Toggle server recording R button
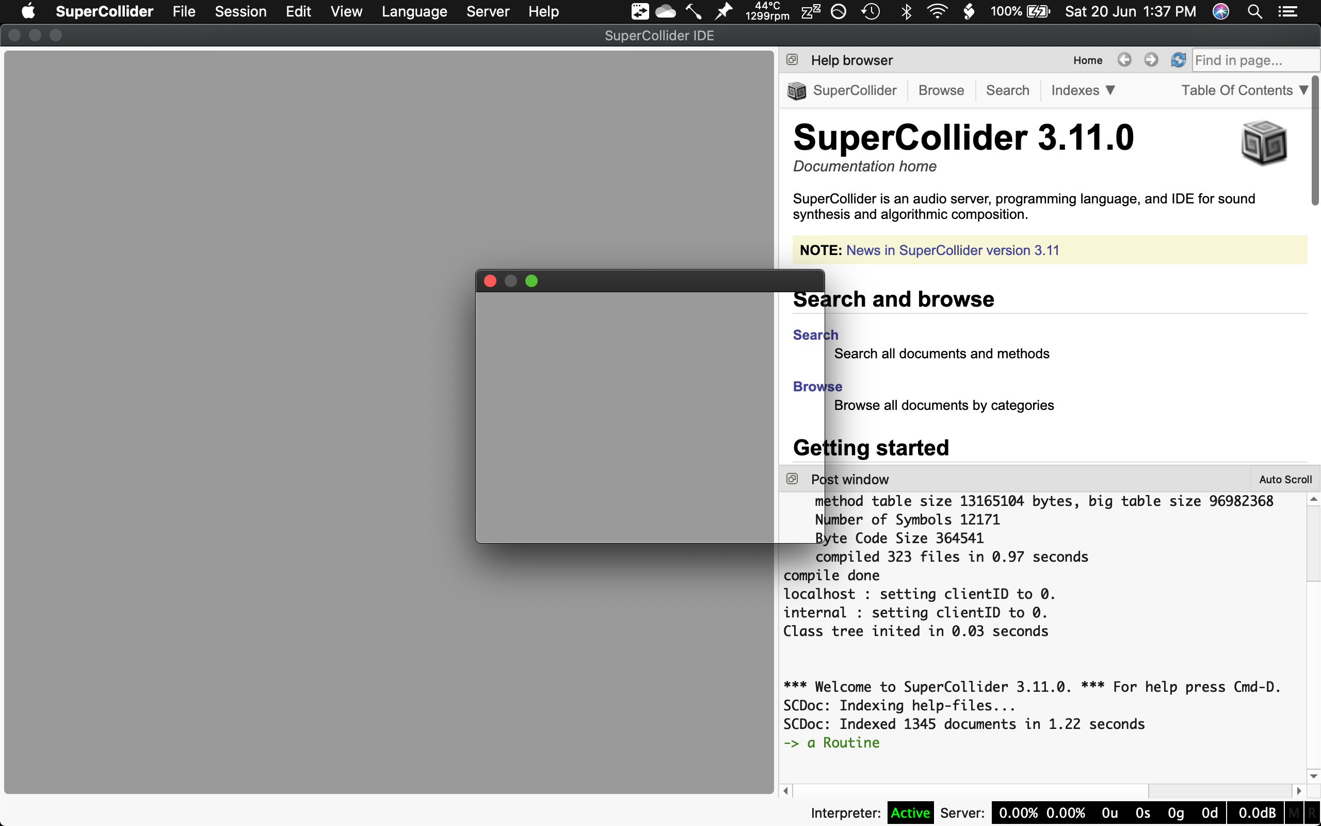Screen dimensions: 1321x826 click(x=1312, y=813)
